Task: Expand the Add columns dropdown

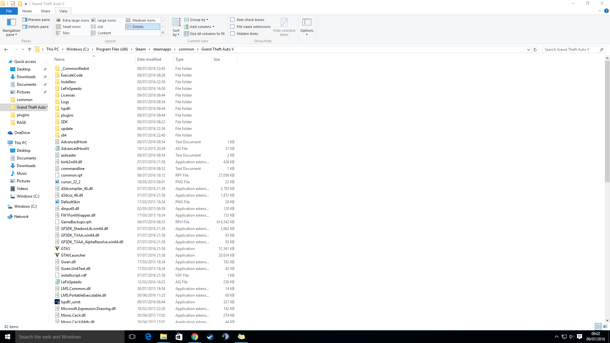Action: (201, 27)
